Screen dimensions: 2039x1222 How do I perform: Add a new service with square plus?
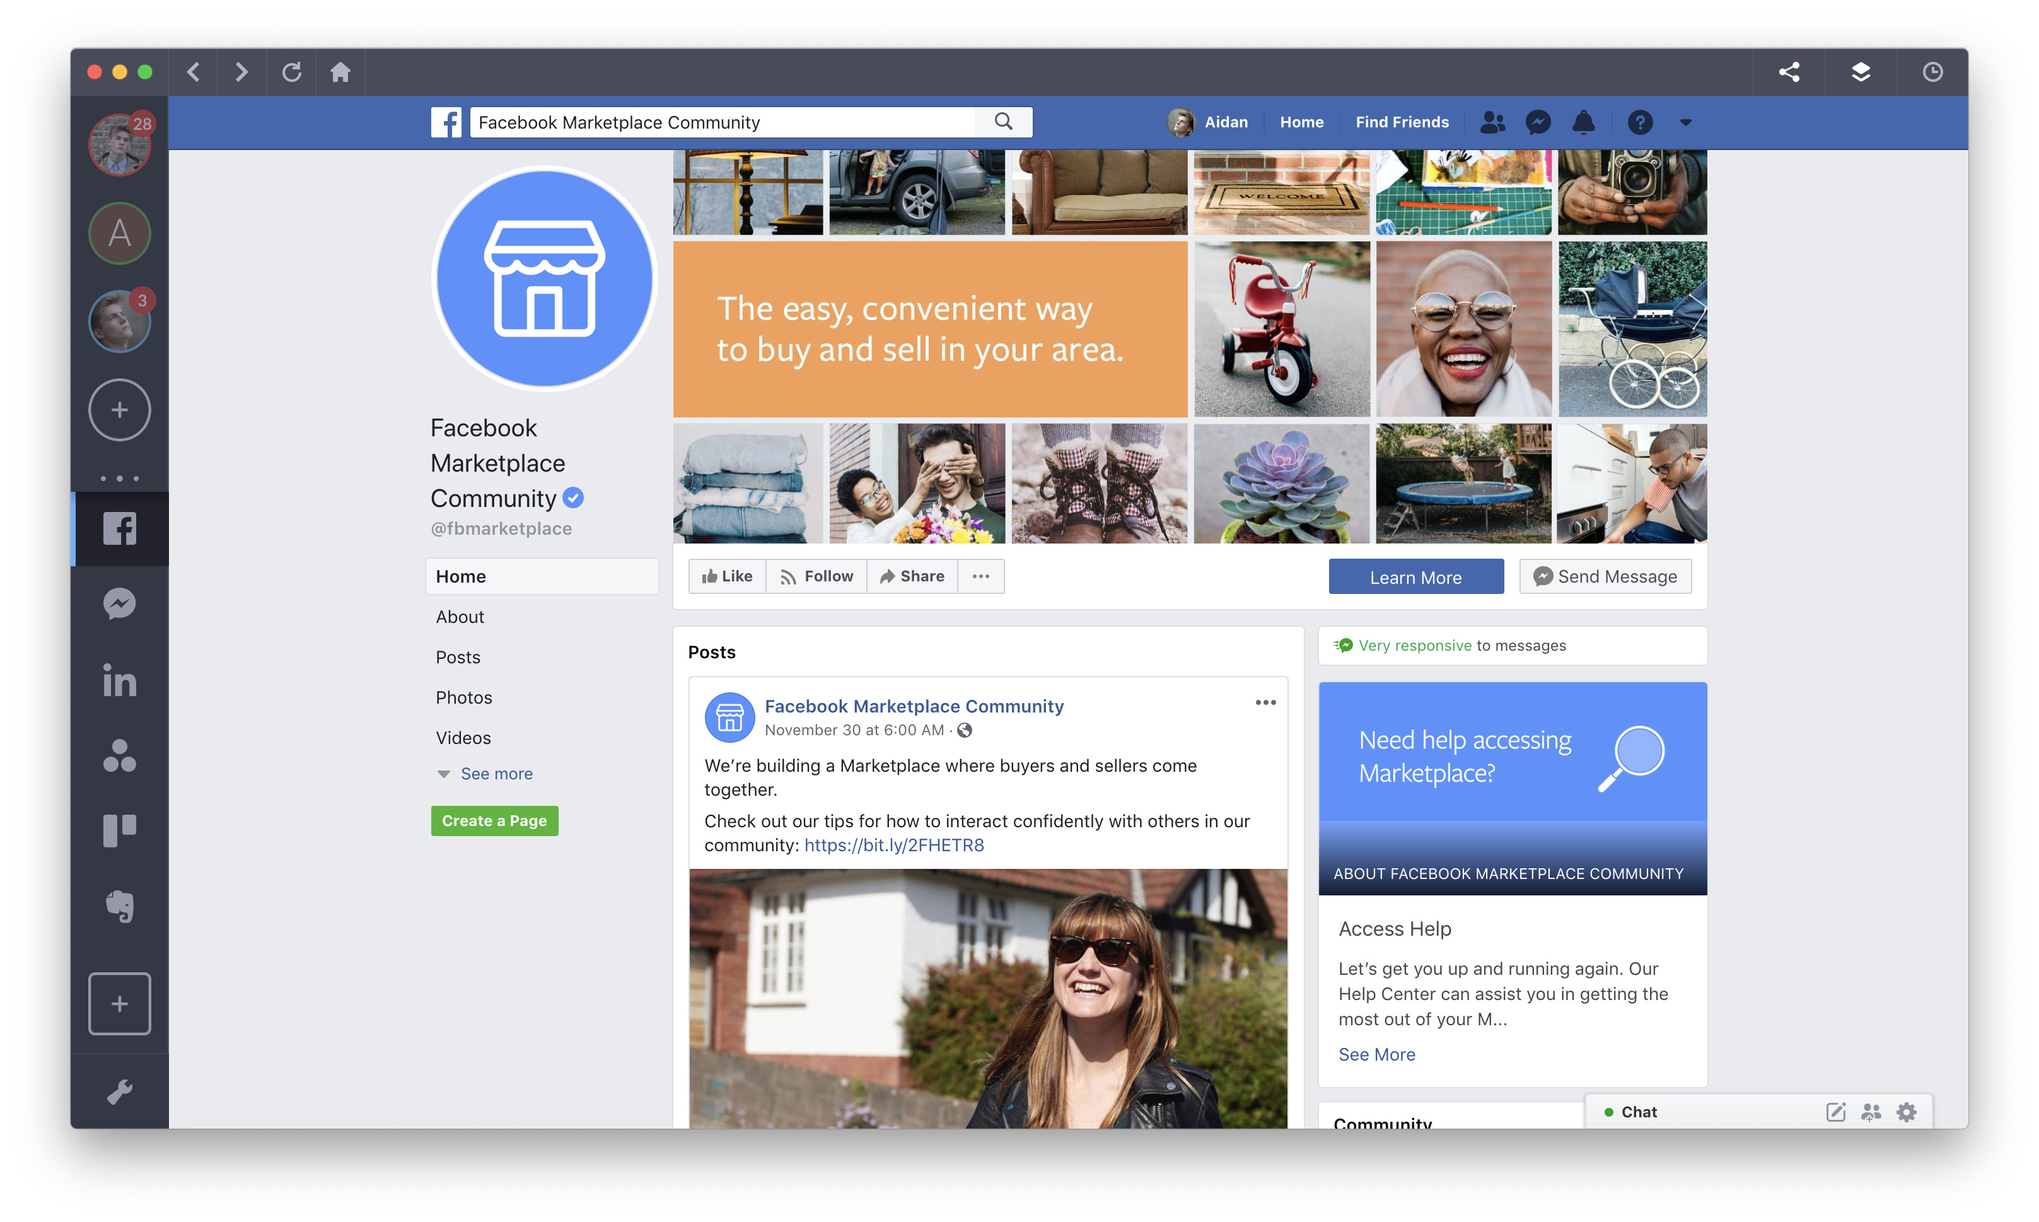tap(120, 1004)
